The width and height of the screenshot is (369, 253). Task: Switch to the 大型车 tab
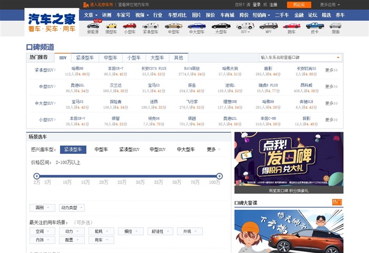click(x=157, y=57)
